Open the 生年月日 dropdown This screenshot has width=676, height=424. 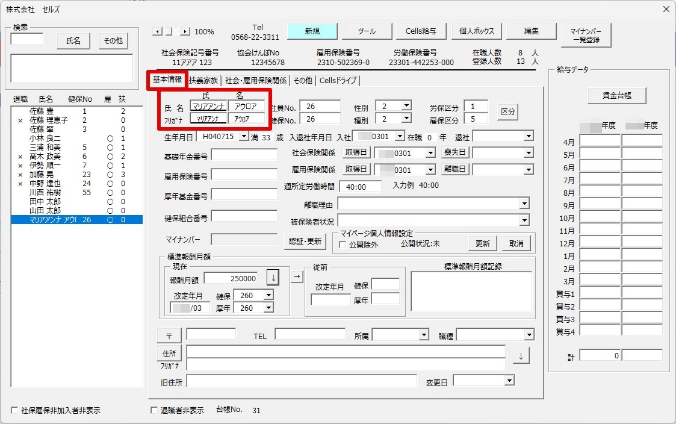point(244,136)
